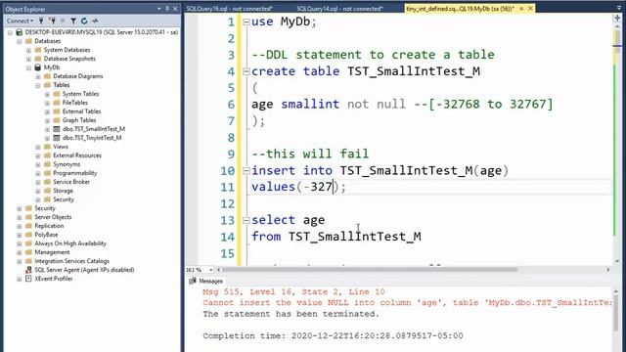Expand the Database Snapshots folder
Viewport: 626px width, 352px height.
click(x=28, y=59)
